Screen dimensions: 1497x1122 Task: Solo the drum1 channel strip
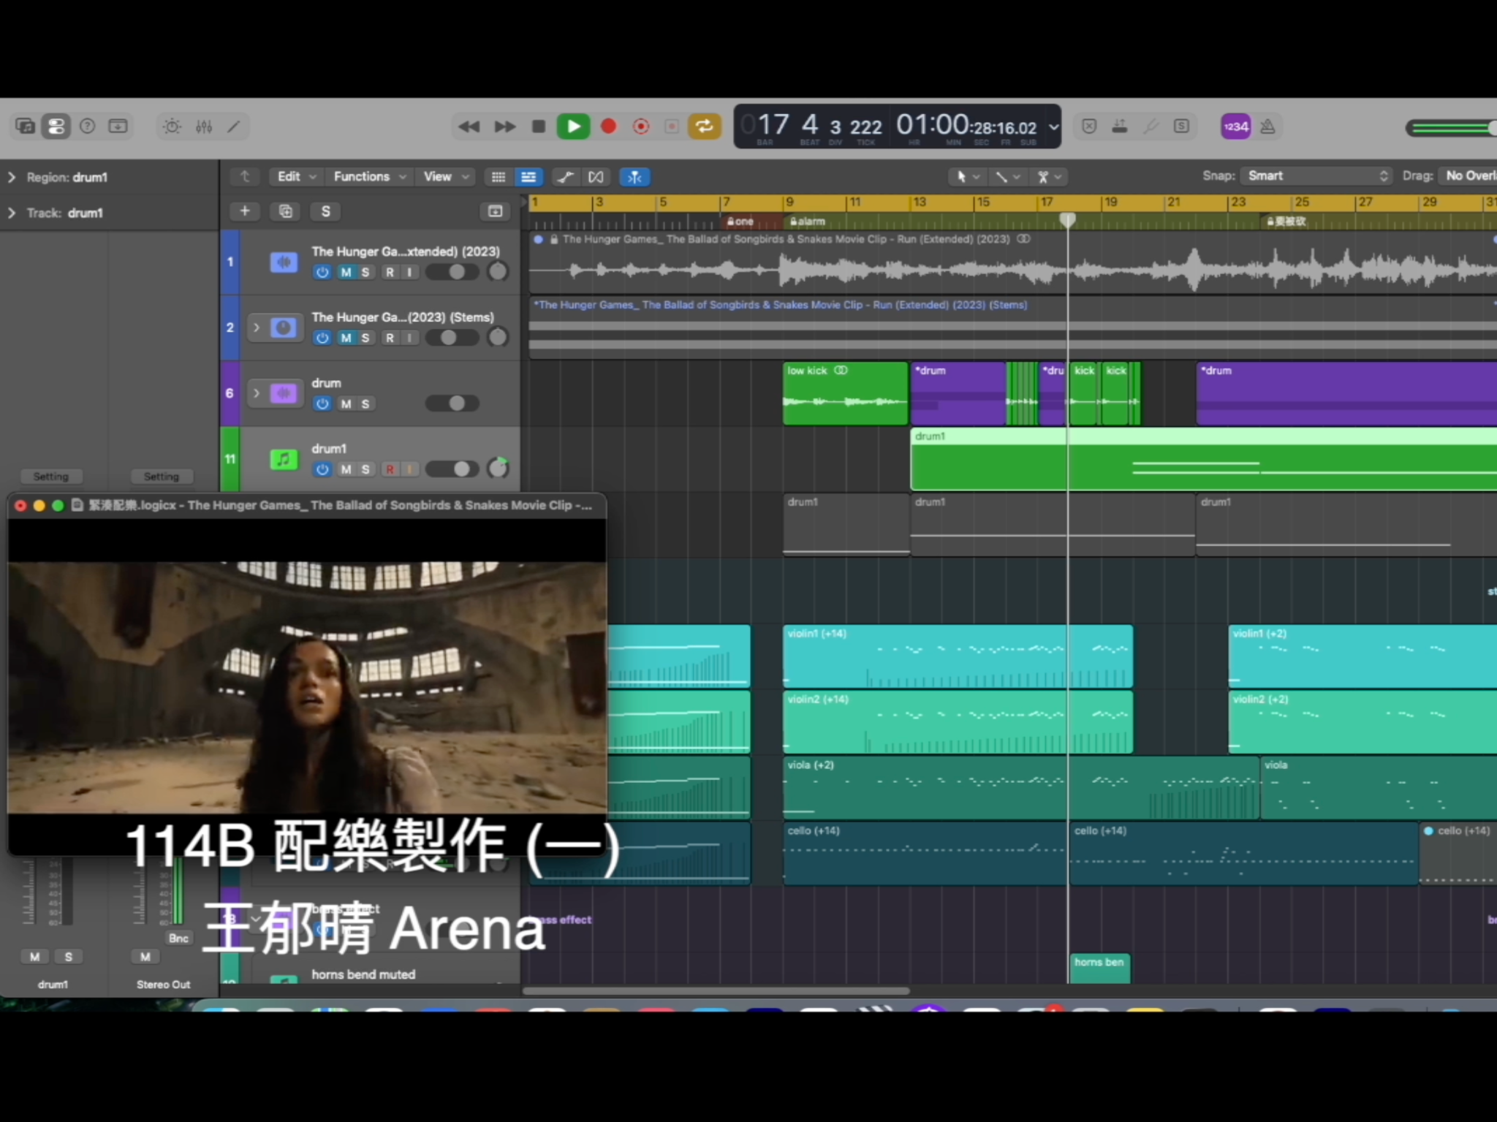tap(69, 957)
